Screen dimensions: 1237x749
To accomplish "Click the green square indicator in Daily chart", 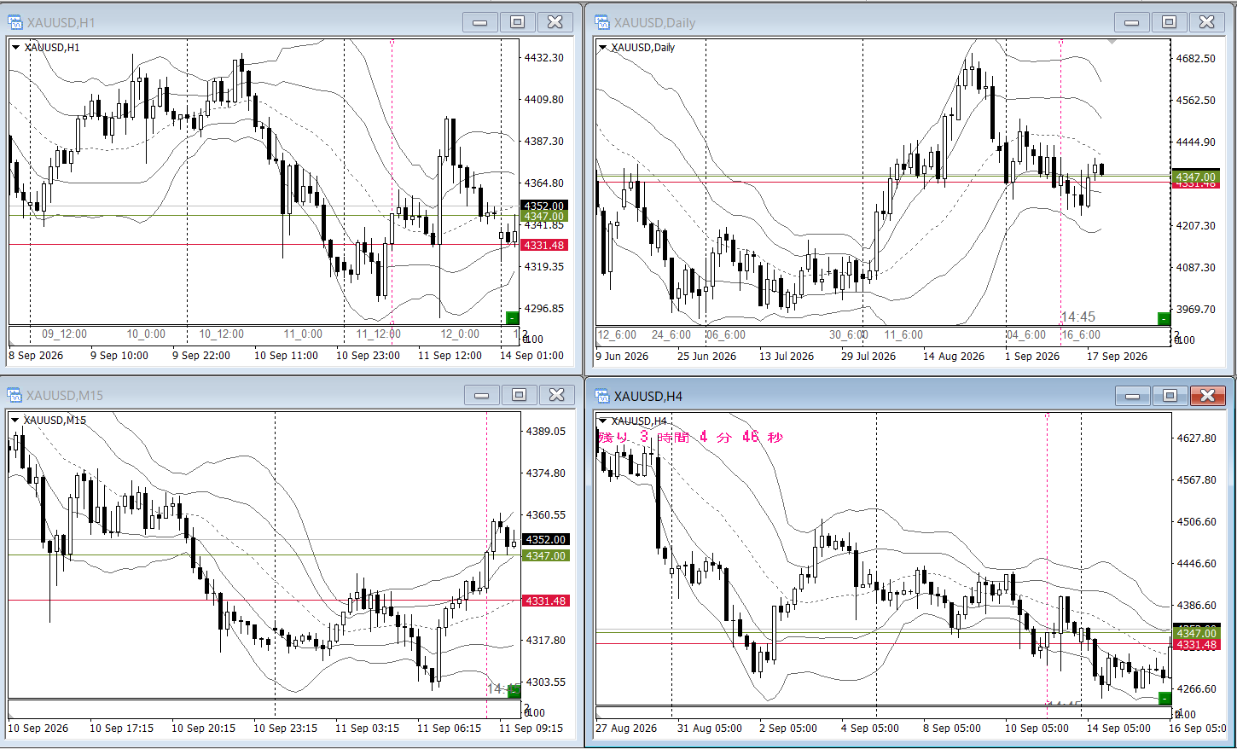I will (x=1164, y=318).
